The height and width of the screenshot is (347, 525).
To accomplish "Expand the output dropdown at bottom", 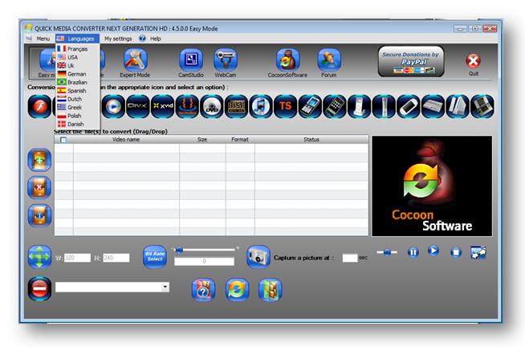I will [165, 287].
